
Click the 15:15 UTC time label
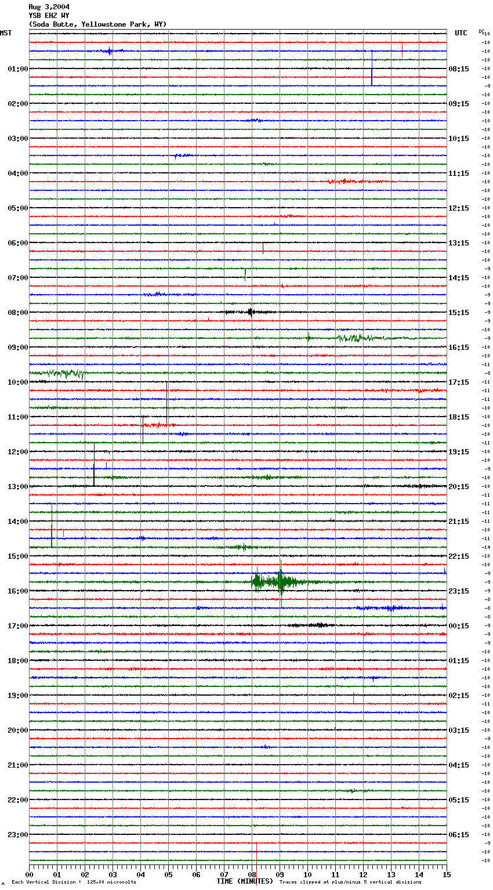[x=459, y=313]
